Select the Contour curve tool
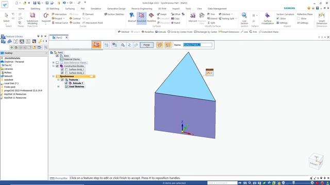330x185 pixels. (x=75, y=18)
